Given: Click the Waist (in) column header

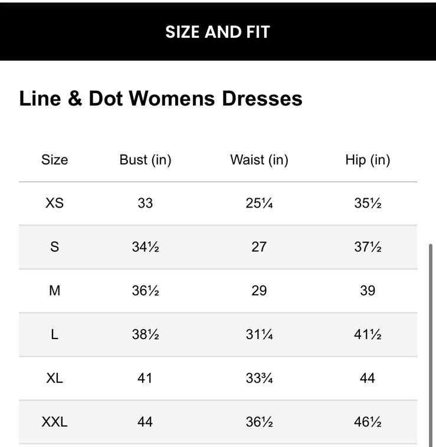Looking at the screenshot, I should [259, 160].
